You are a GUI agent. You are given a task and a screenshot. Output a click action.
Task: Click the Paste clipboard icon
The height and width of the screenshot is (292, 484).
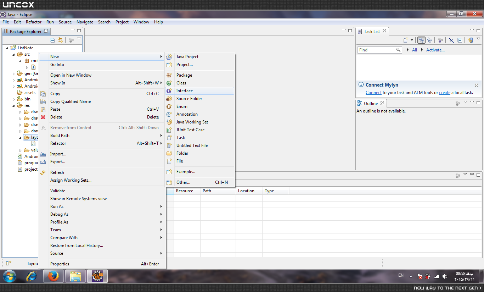pos(43,109)
